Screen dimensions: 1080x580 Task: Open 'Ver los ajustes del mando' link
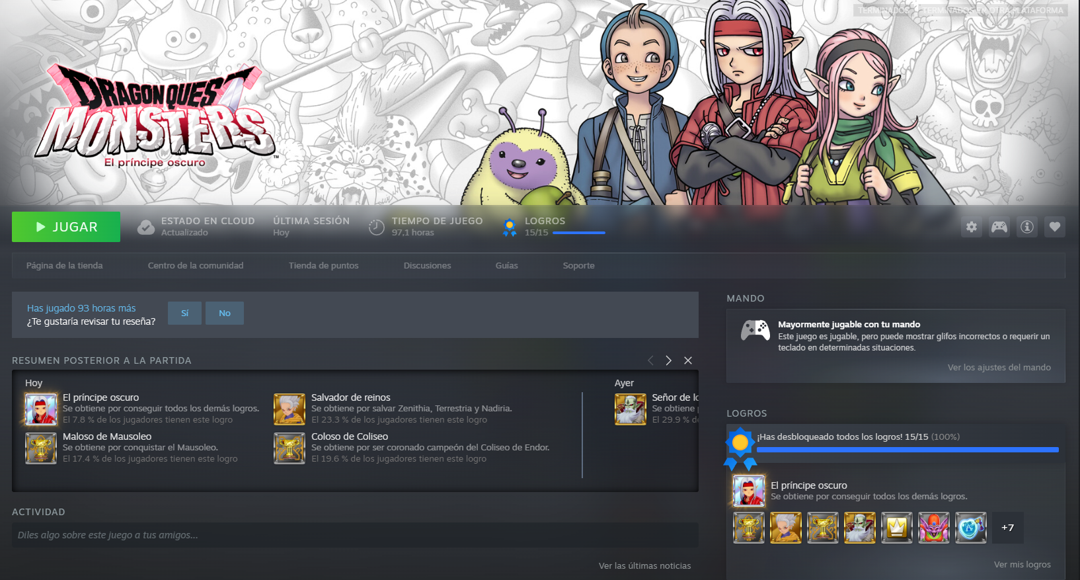999,368
